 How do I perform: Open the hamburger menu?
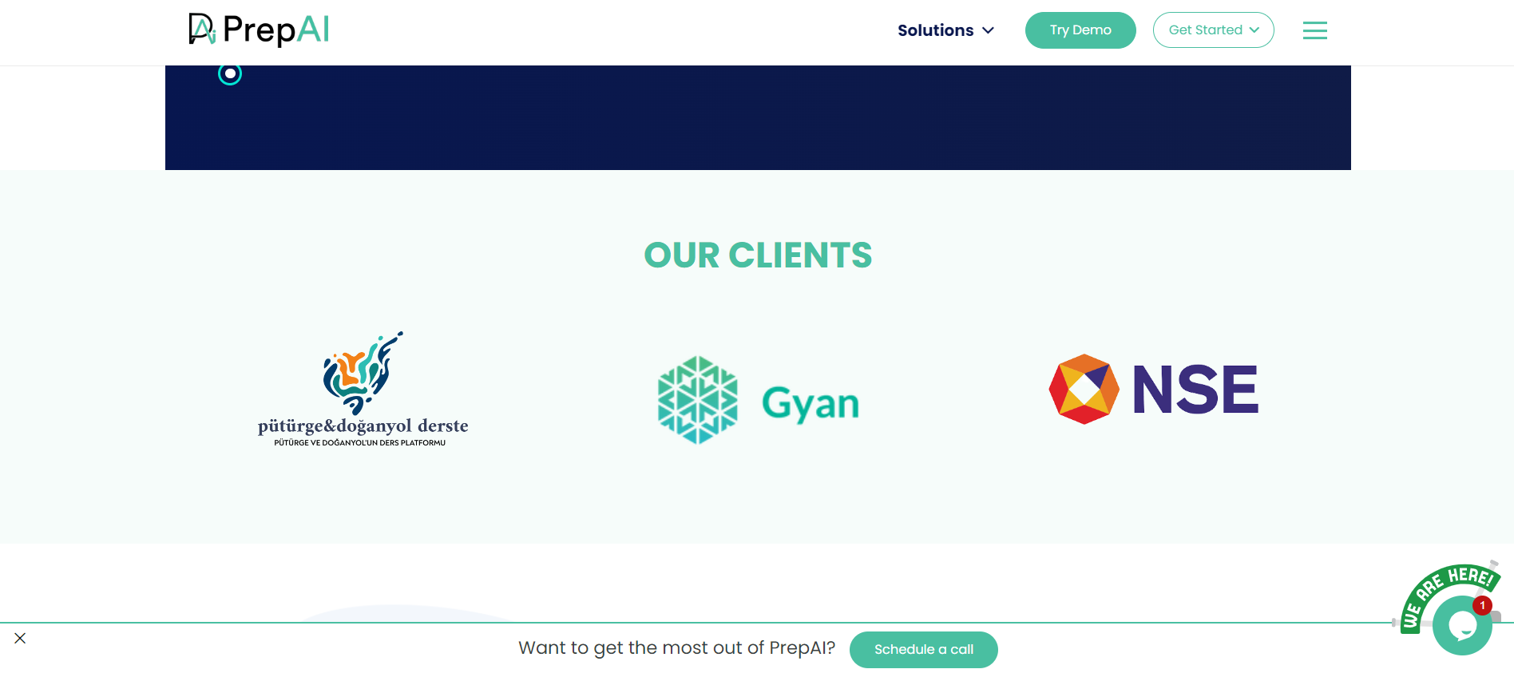[1315, 30]
